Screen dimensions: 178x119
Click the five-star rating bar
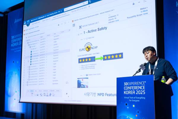pos(113,57)
